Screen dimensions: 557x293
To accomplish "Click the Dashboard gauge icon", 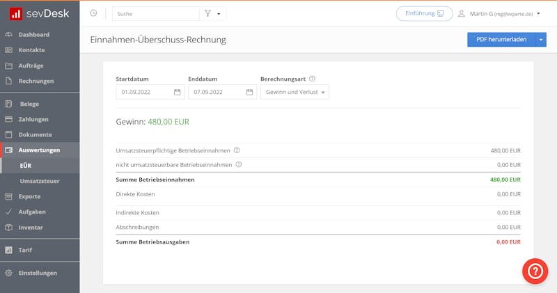I will coord(9,34).
